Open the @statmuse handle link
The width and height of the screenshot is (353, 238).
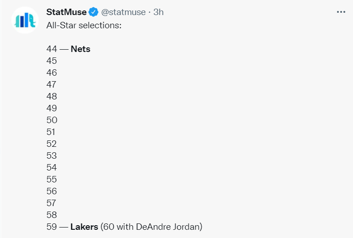[x=123, y=12]
